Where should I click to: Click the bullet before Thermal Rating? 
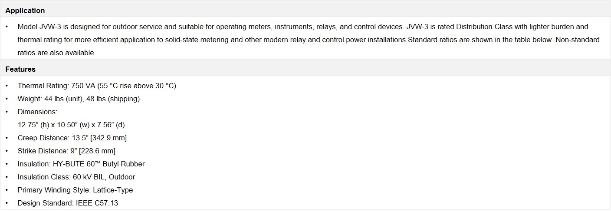(x=7, y=86)
